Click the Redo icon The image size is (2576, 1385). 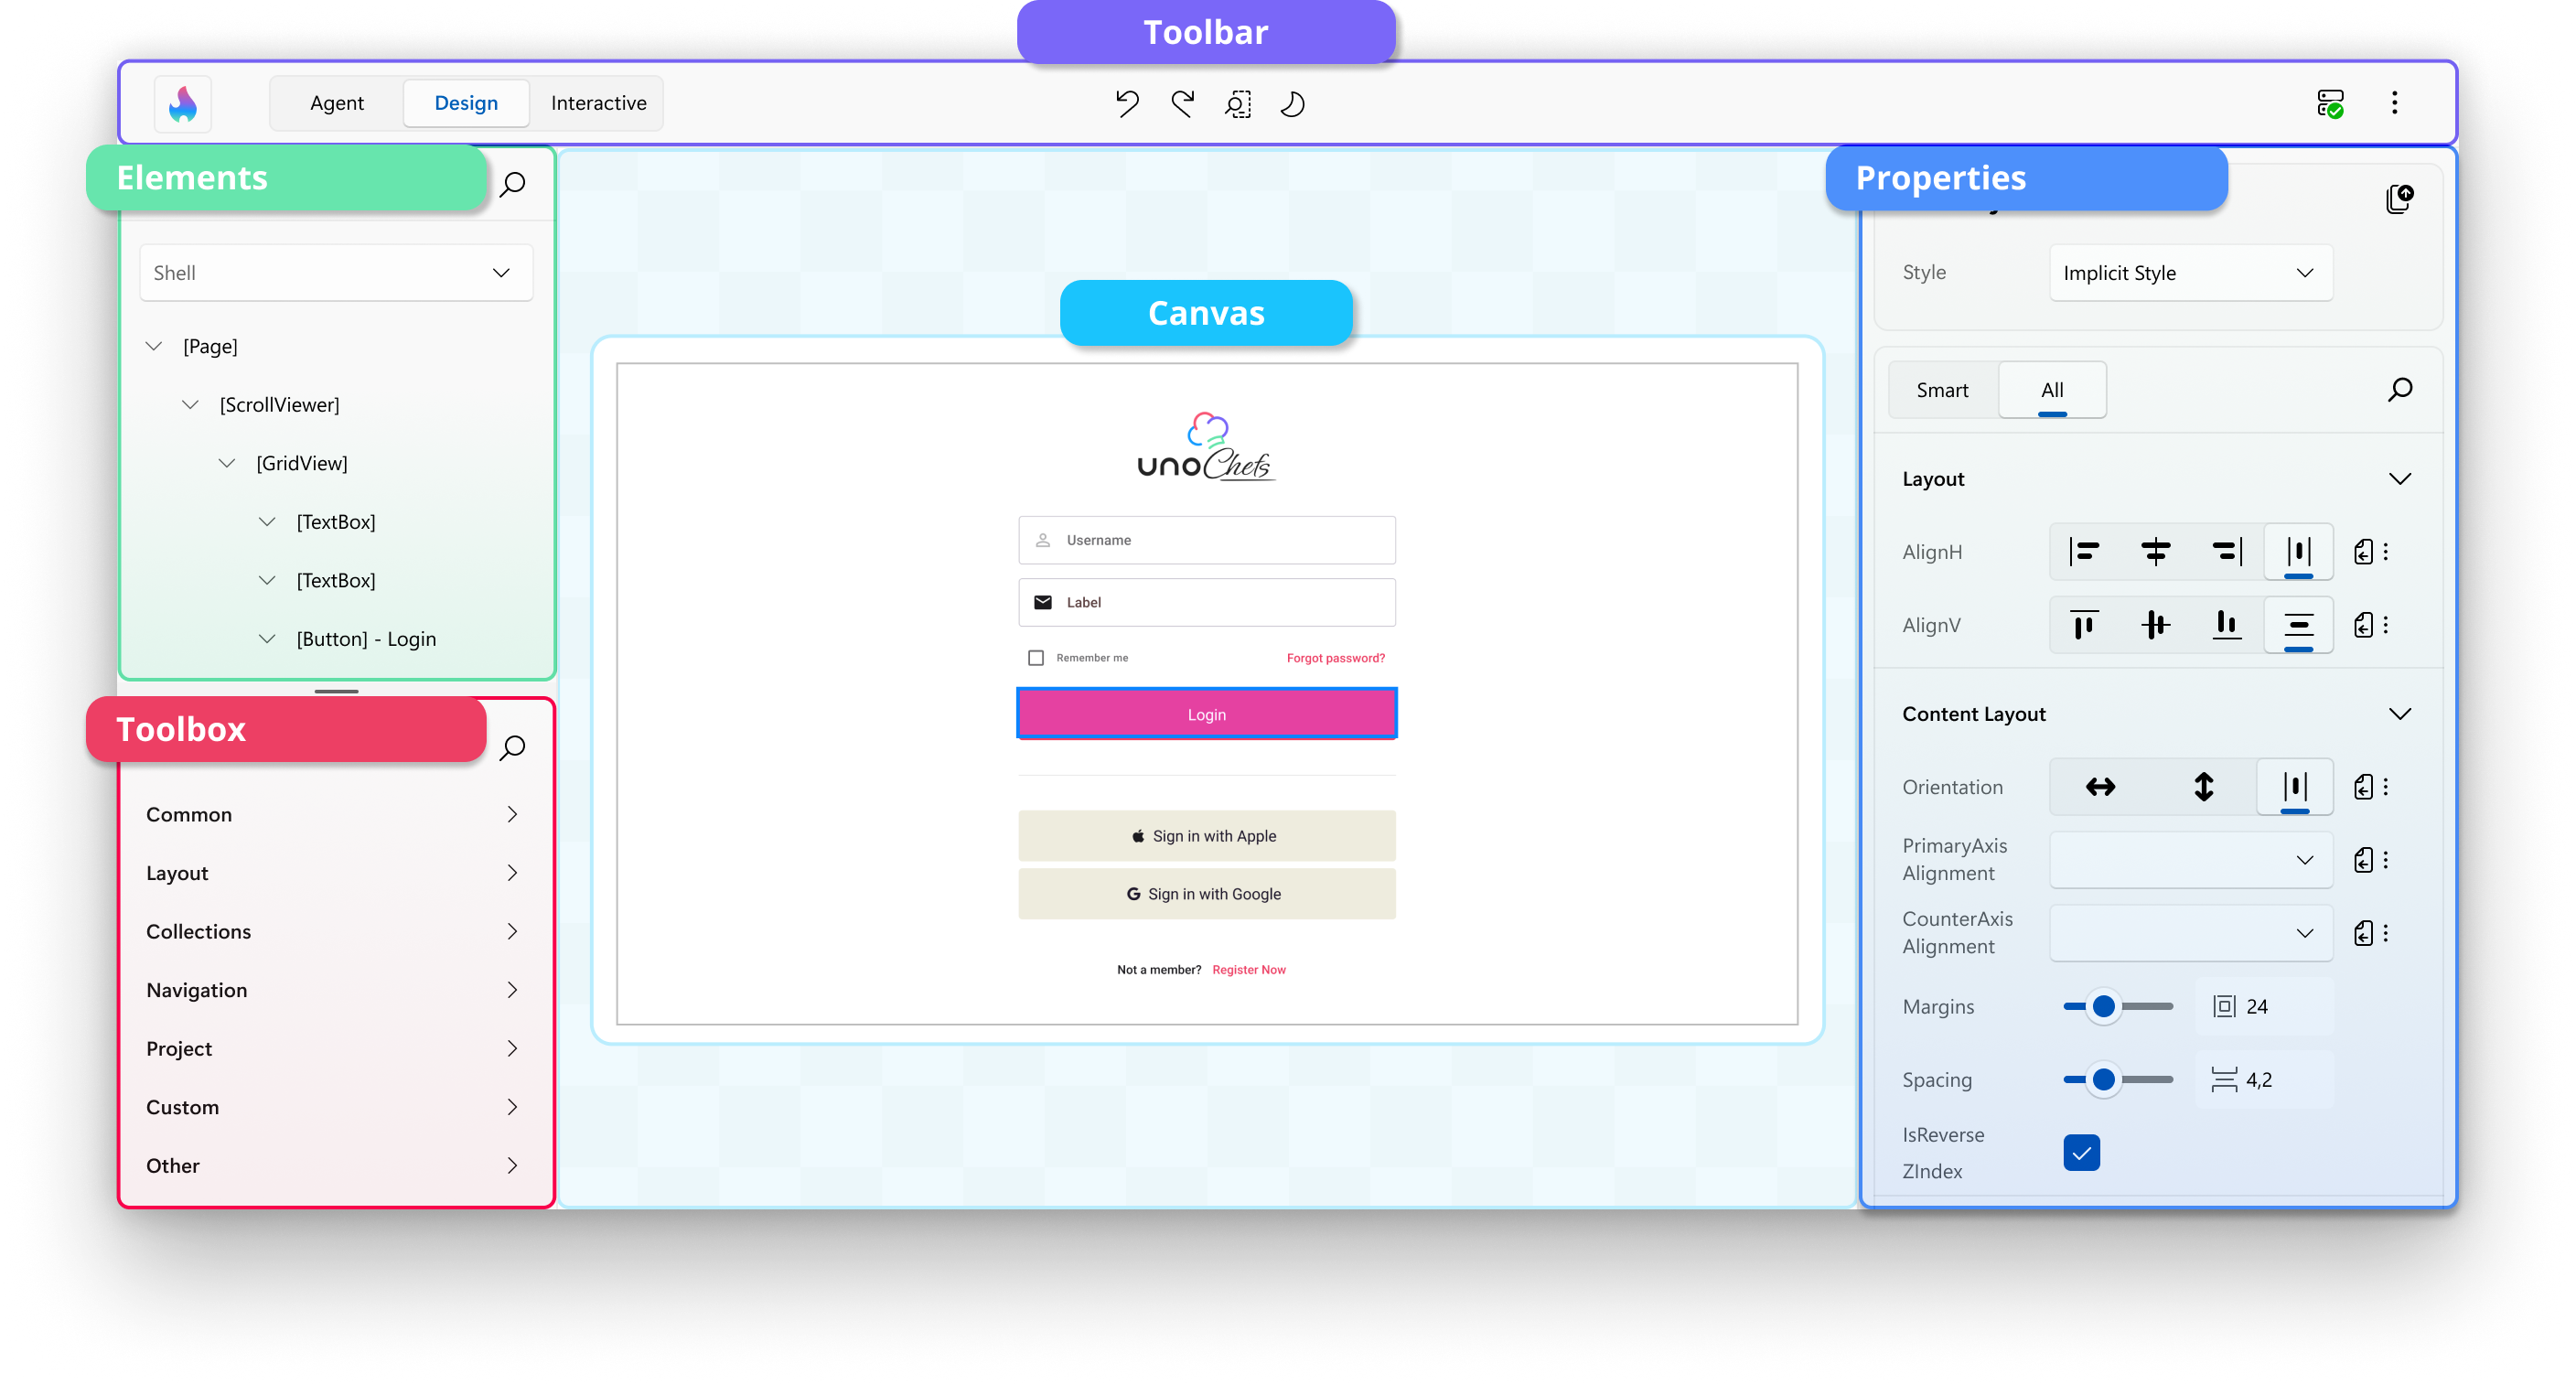point(1182,103)
